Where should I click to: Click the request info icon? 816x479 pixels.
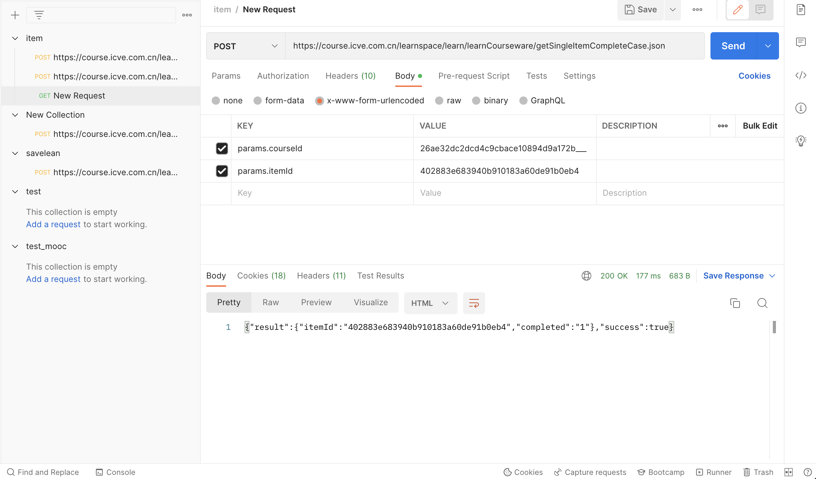[x=801, y=108]
